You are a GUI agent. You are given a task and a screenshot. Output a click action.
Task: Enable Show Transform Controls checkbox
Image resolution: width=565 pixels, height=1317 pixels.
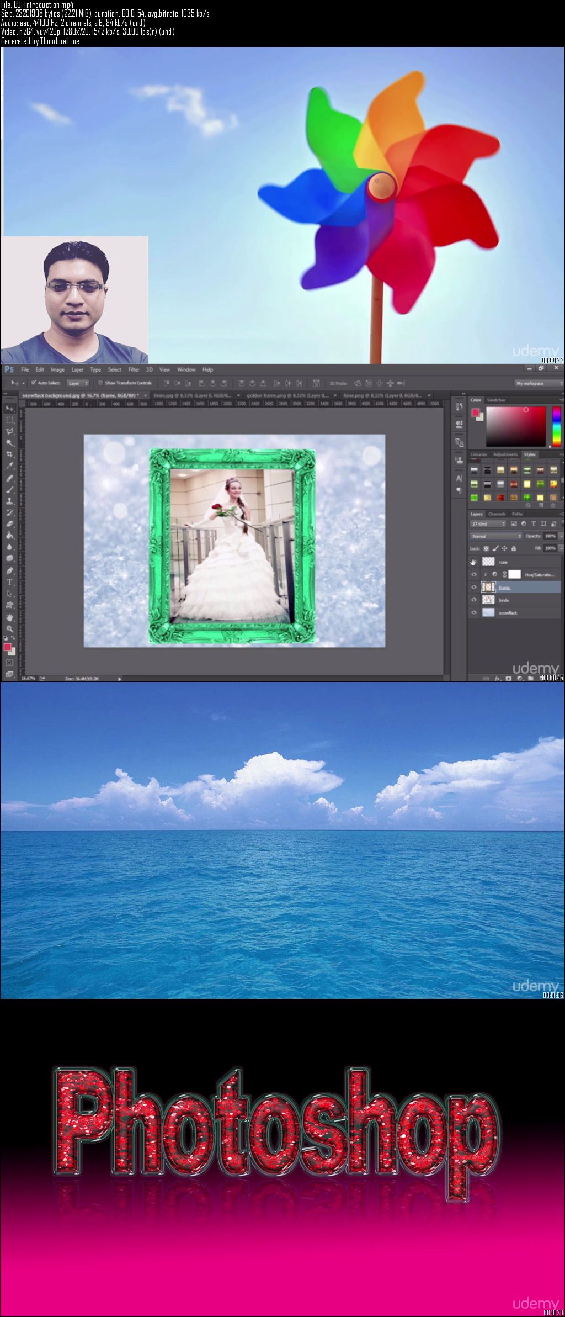(100, 383)
